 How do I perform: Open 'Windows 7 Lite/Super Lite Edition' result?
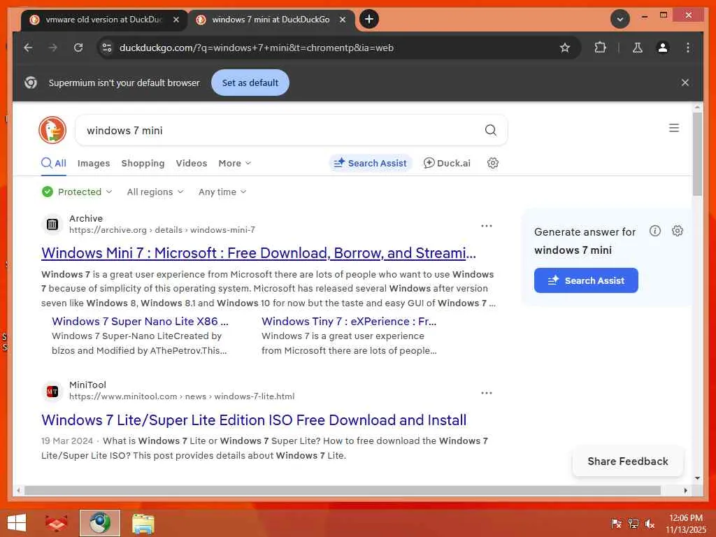[254, 420]
